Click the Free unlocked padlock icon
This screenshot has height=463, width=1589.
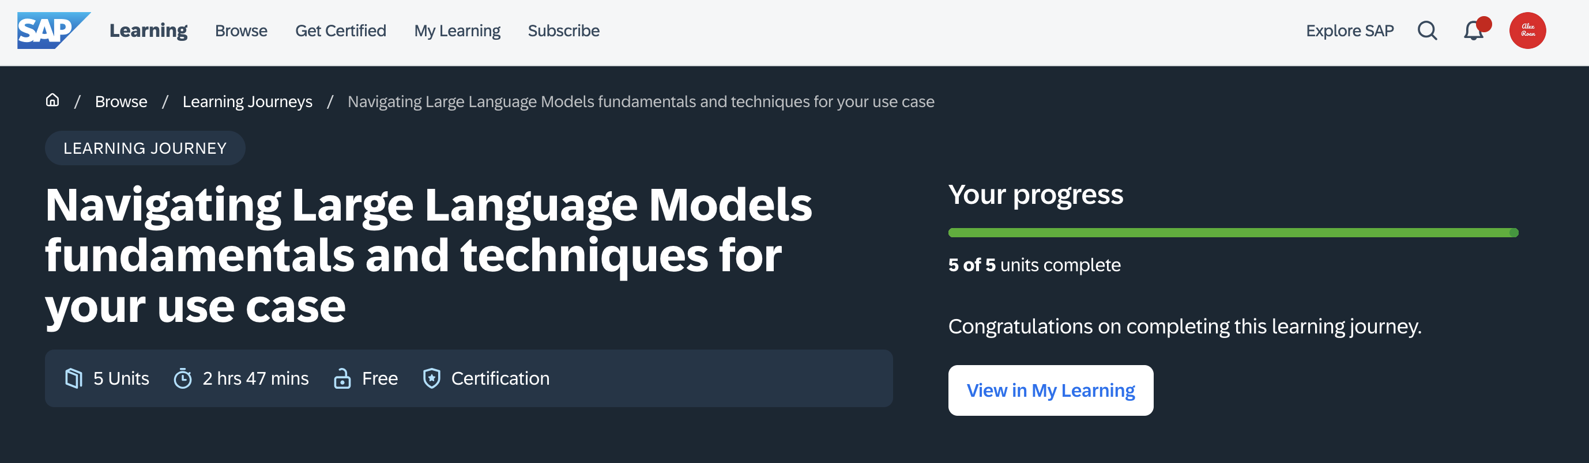tap(342, 378)
